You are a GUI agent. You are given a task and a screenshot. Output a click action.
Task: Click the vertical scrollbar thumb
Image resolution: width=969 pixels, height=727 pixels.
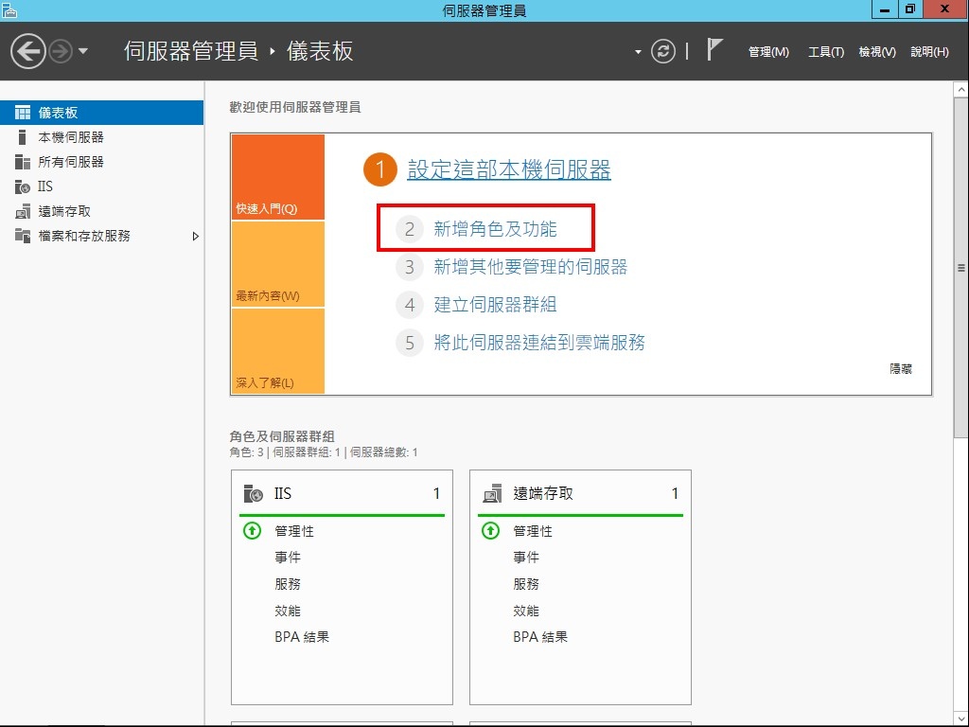point(961,267)
